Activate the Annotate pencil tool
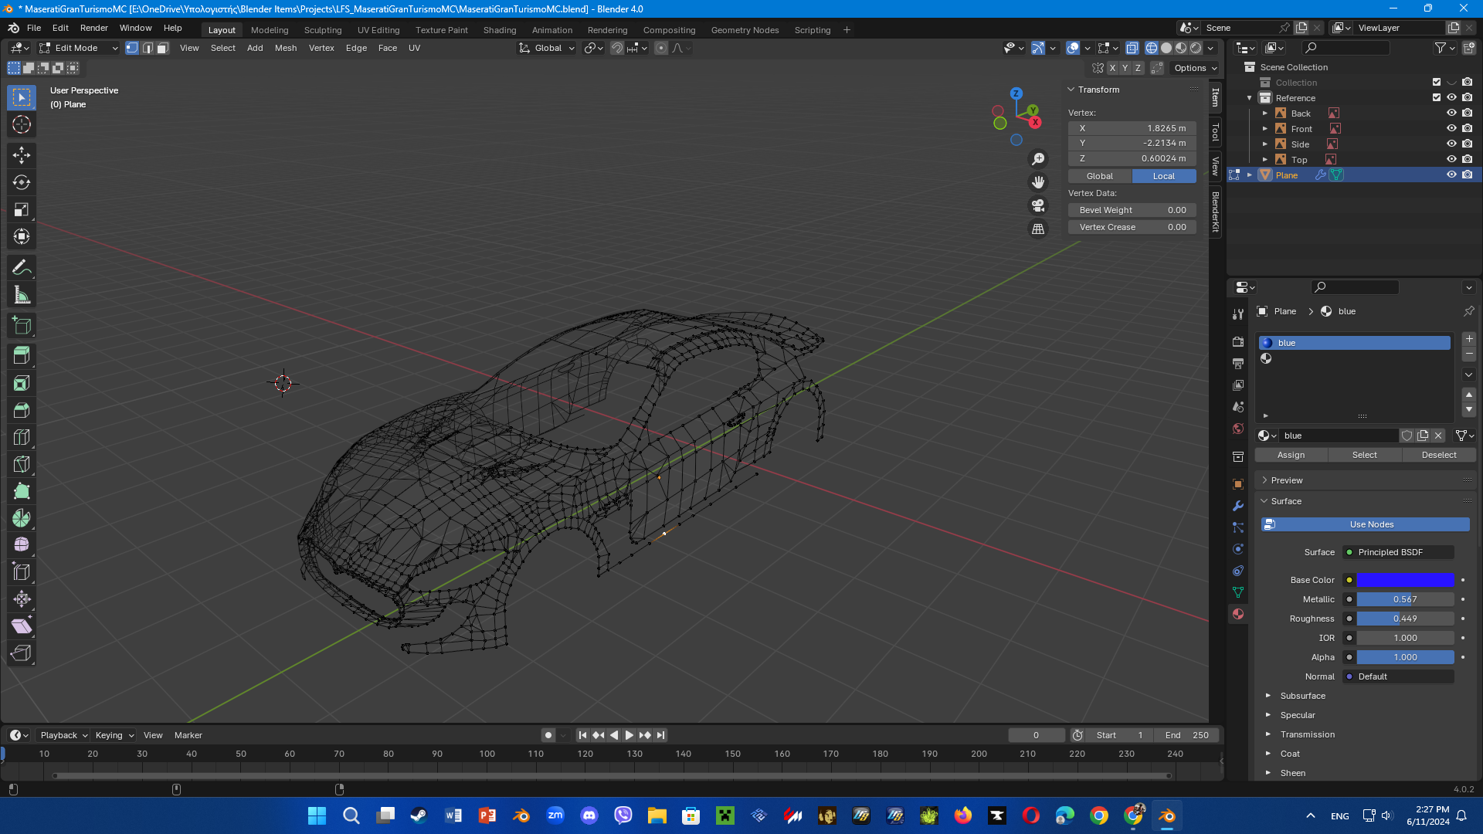 click(22, 267)
